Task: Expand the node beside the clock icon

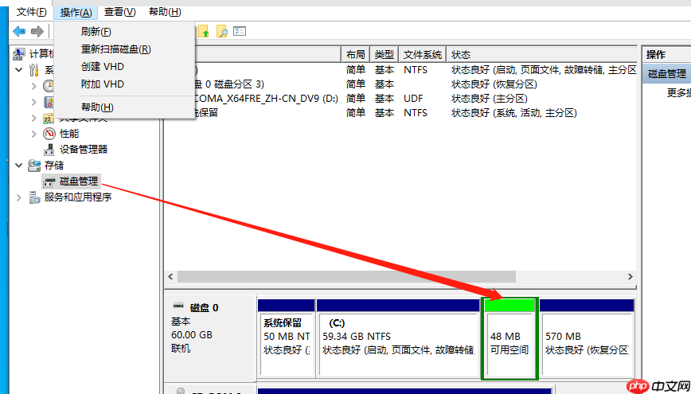Action: (34, 86)
